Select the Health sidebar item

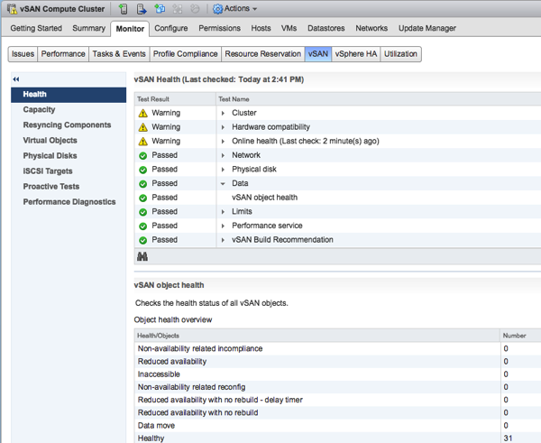click(69, 95)
